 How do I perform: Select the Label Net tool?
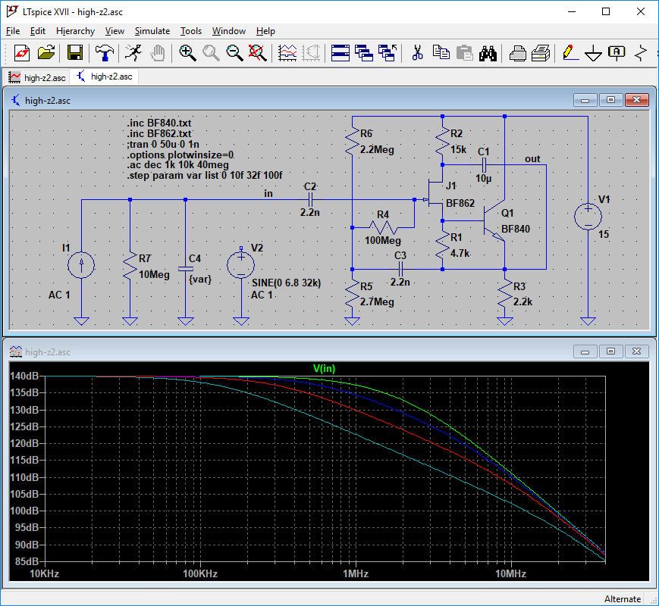click(x=617, y=53)
